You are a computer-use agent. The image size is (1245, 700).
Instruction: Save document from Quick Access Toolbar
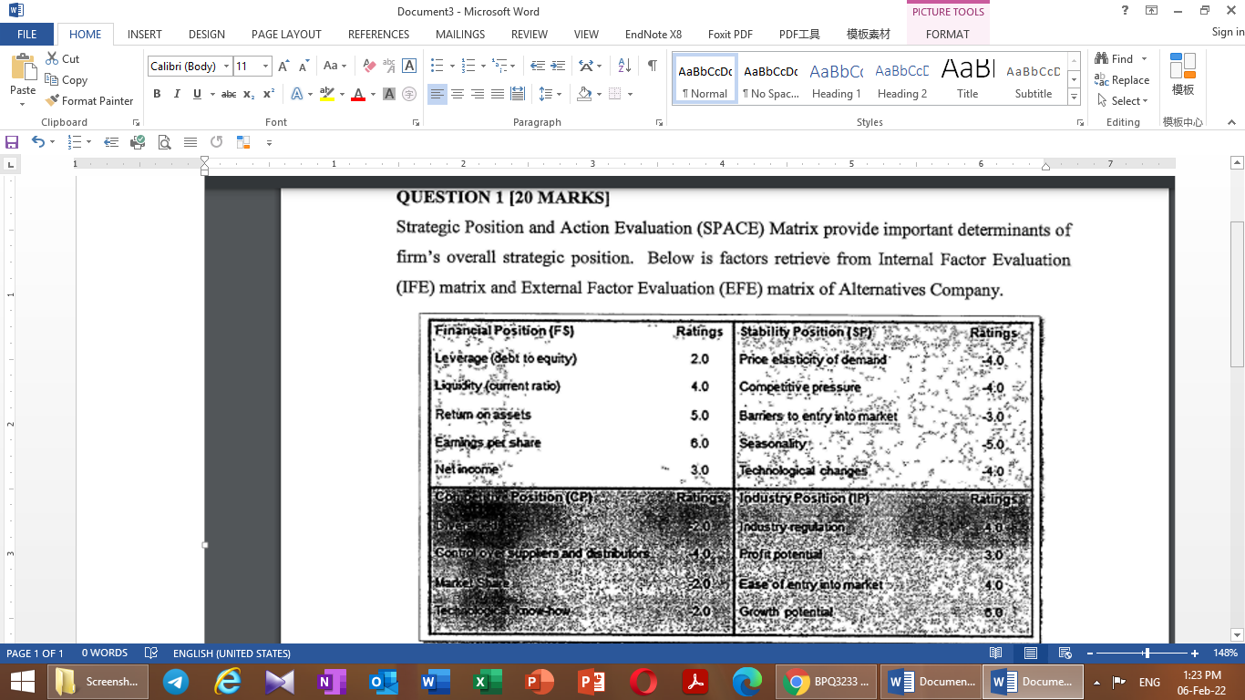12,142
